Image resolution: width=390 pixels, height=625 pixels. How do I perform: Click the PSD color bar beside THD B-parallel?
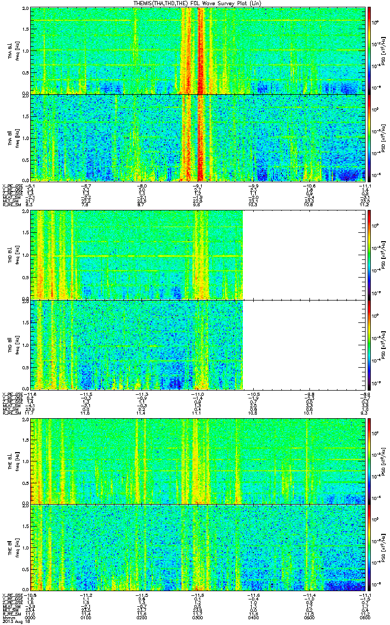tap(369, 344)
